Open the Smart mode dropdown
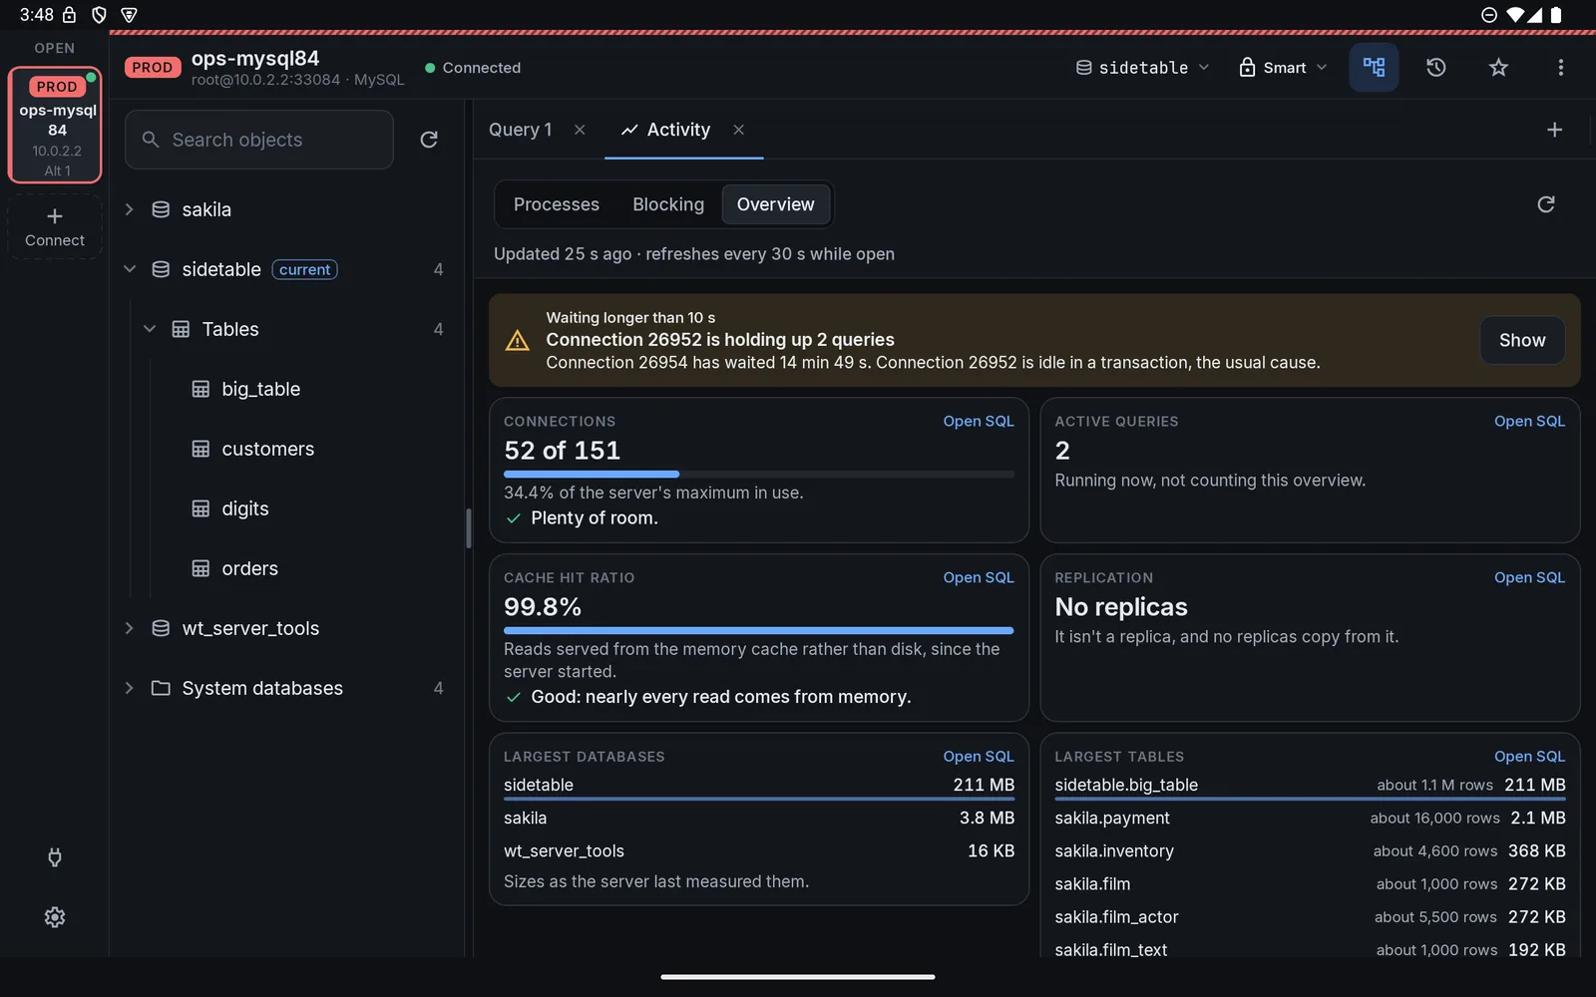 (1283, 68)
